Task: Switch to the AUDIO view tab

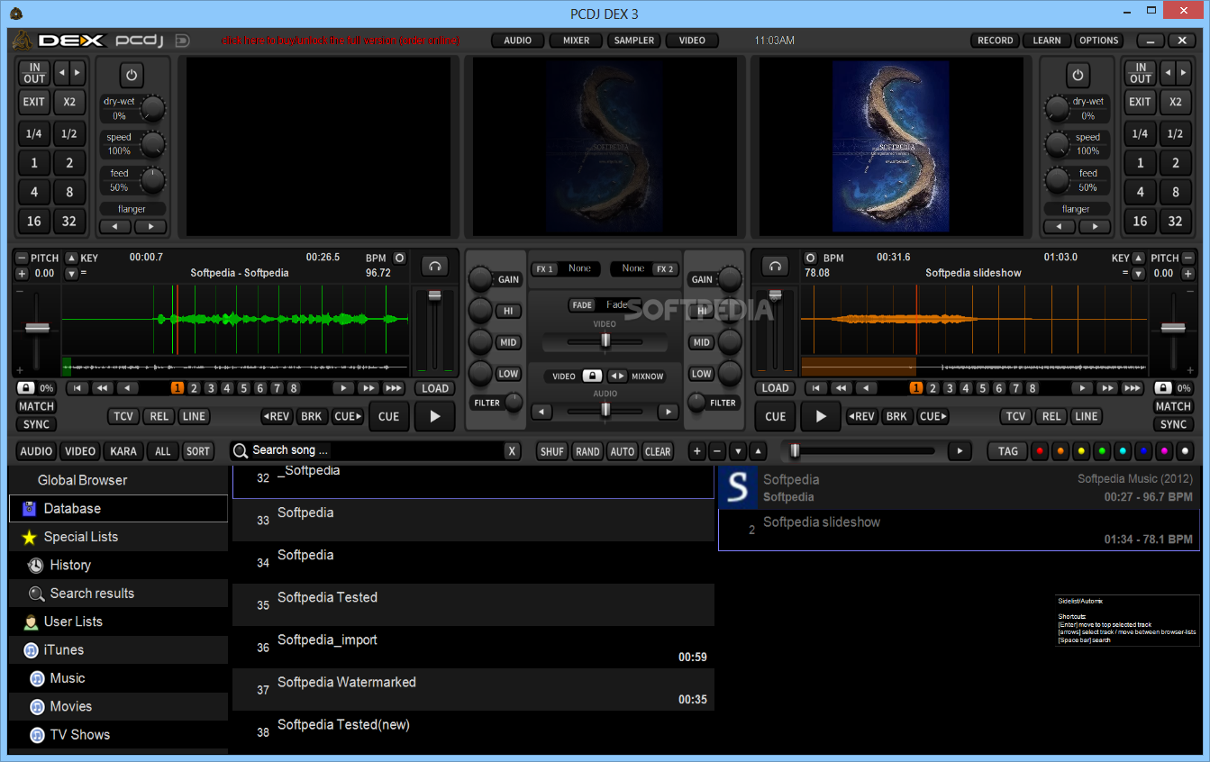Action: [517, 41]
